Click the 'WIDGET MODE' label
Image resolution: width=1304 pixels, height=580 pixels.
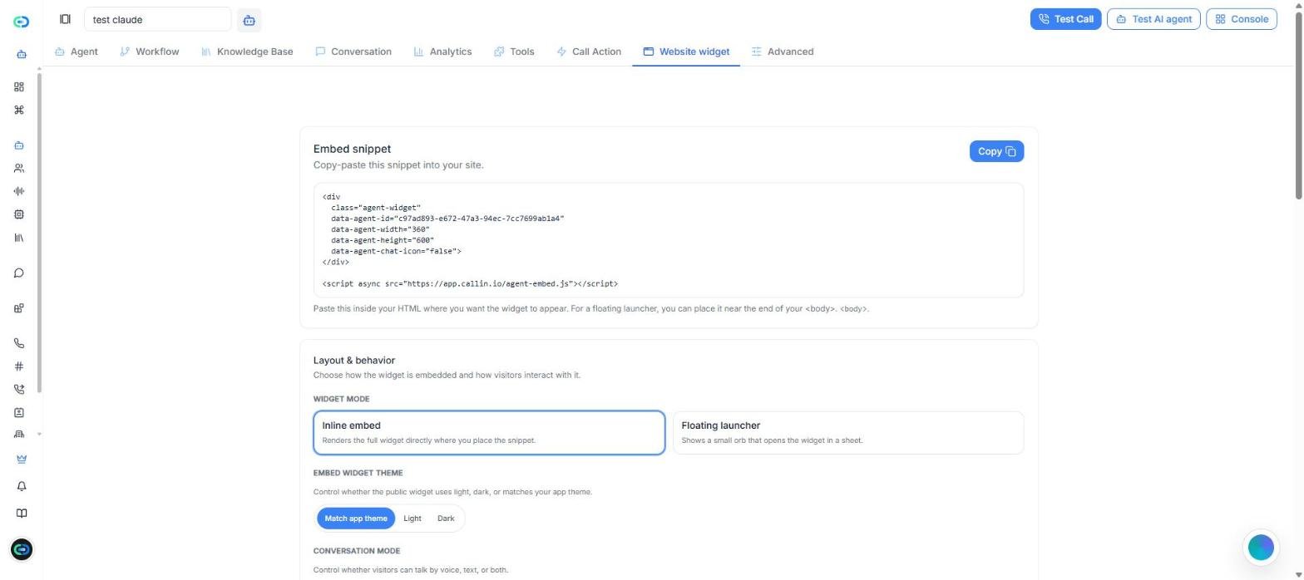coord(341,399)
